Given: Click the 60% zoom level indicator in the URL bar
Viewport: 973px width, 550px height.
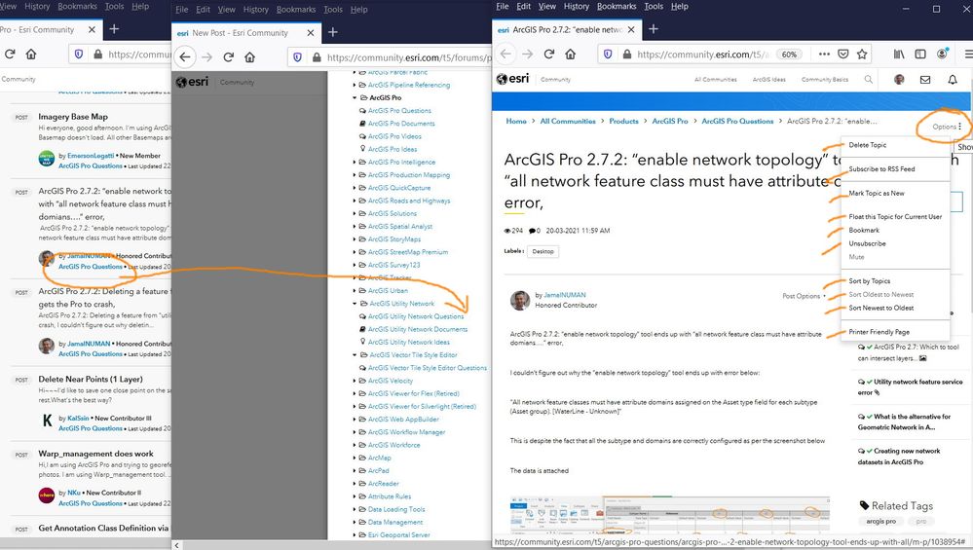Looking at the screenshot, I should (x=789, y=54).
